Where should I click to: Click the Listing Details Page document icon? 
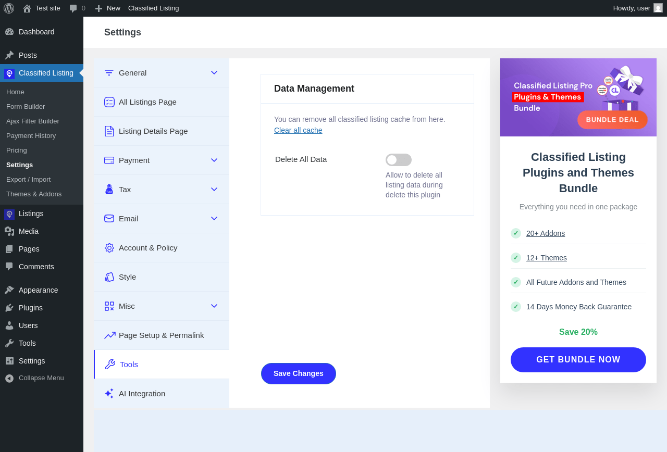coord(109,131)
